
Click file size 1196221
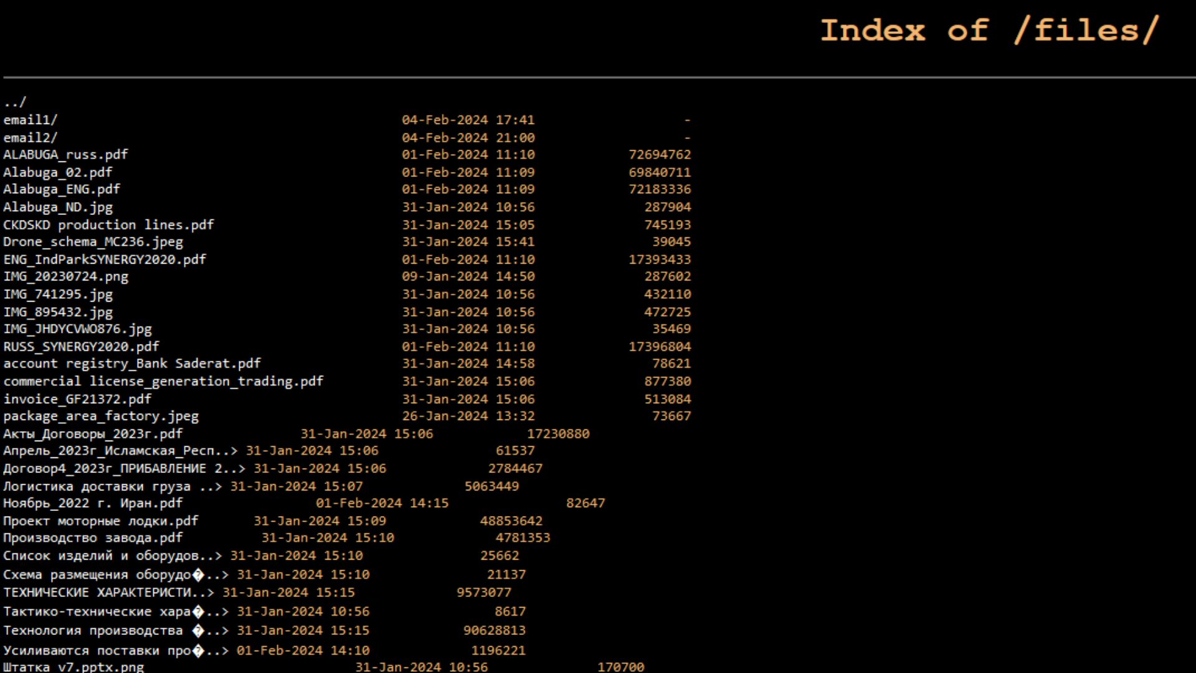[x=498, y=651]
